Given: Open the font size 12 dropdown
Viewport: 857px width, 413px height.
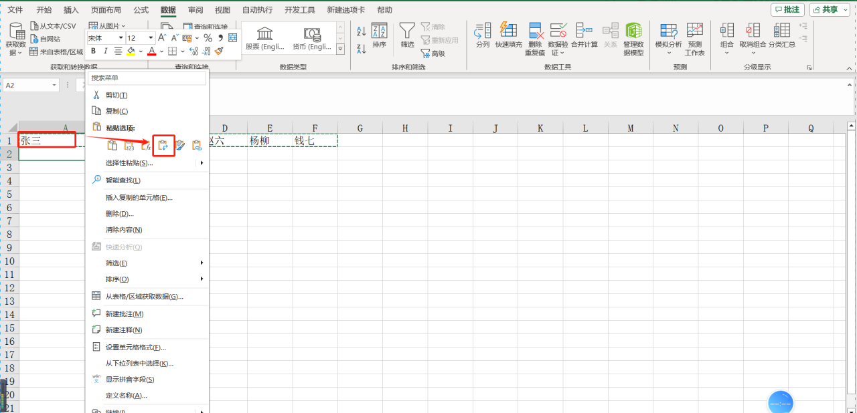Looking at the screenshot, I should (x=151, y=38).
